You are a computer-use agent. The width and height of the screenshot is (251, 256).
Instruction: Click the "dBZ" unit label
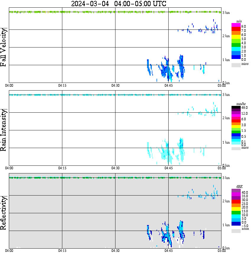(x=239, y=187)
